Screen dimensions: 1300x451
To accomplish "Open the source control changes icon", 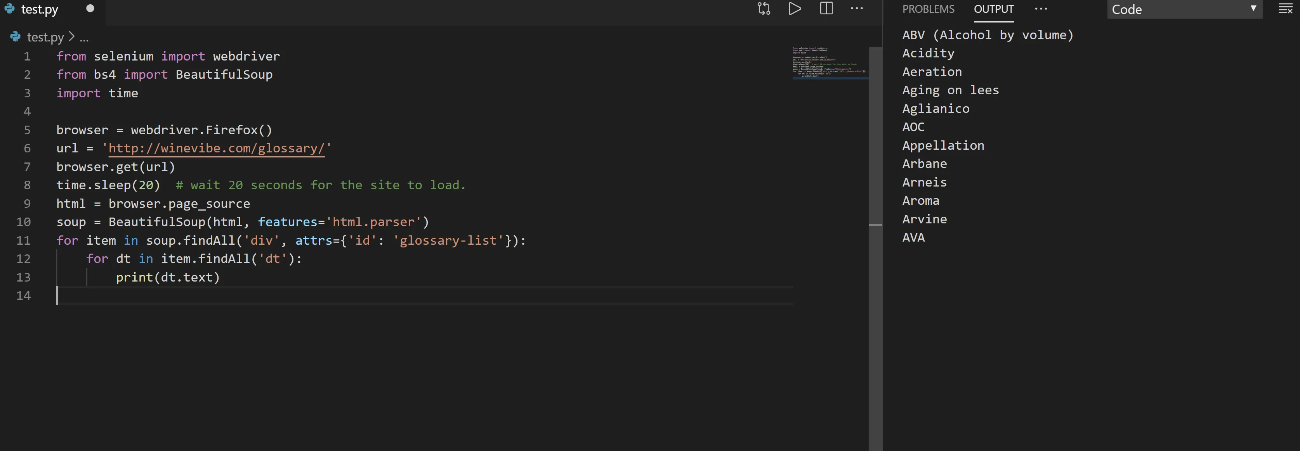I will (x=764, y=9).
